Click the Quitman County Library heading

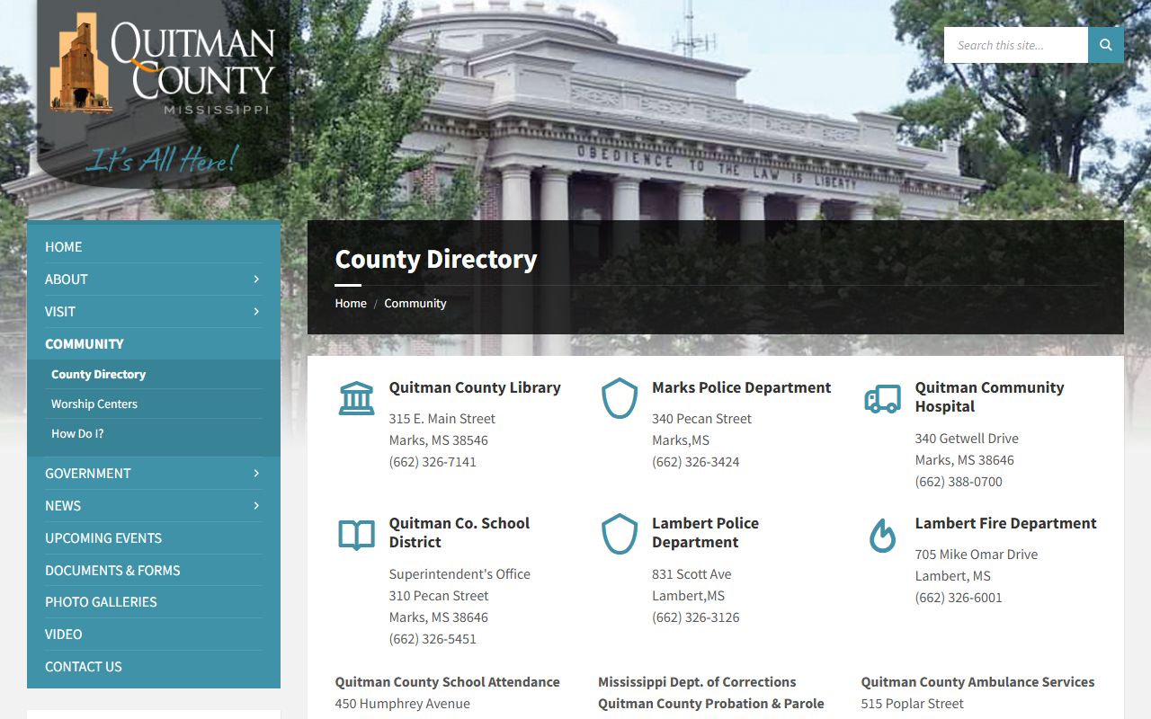pyautogui.click(x=475, y=387)
